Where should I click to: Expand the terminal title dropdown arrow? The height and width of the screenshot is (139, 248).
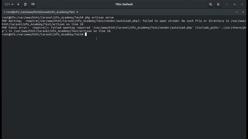pos(77,12)
